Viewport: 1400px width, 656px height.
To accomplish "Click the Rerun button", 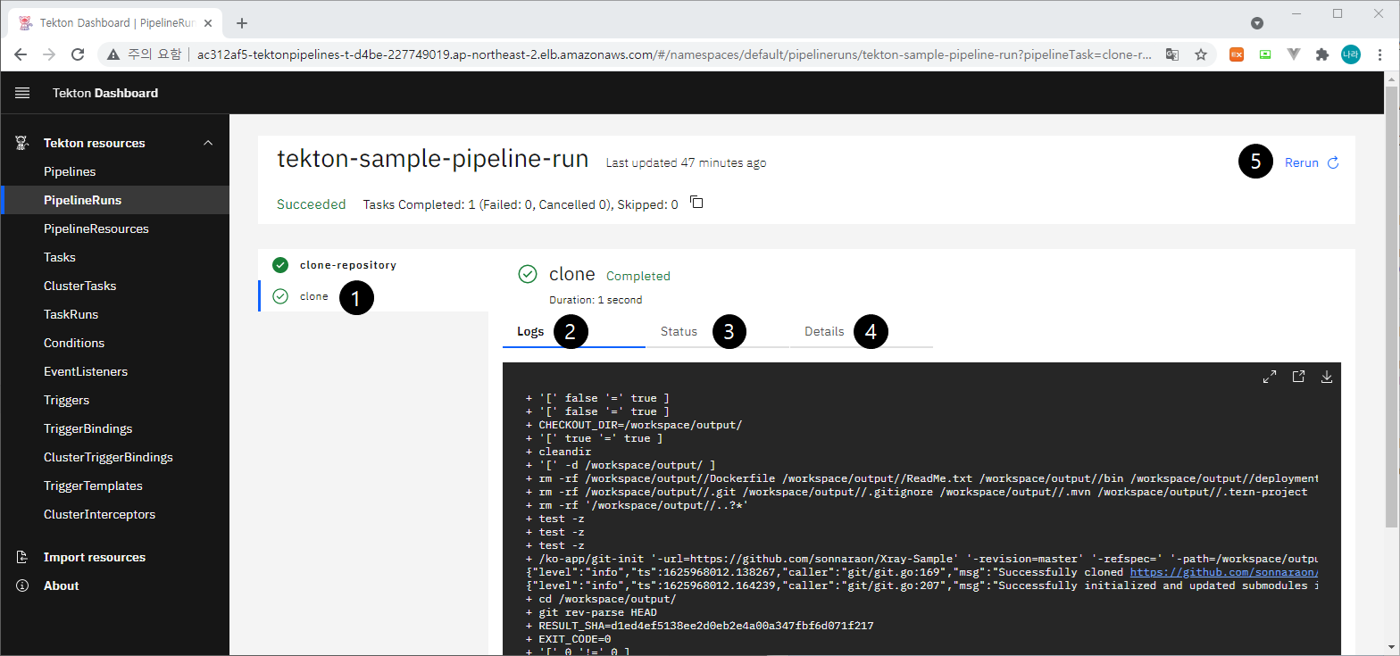I will [1312, 163].
